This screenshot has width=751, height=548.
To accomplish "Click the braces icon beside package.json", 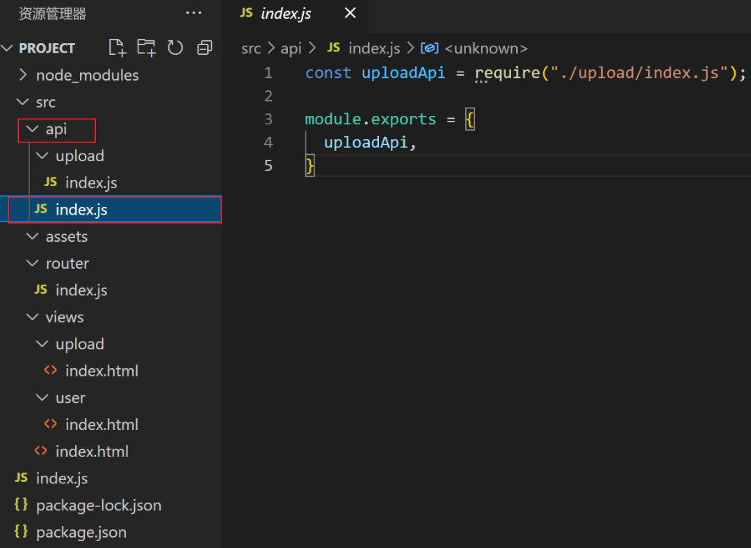I will point(21,531).
